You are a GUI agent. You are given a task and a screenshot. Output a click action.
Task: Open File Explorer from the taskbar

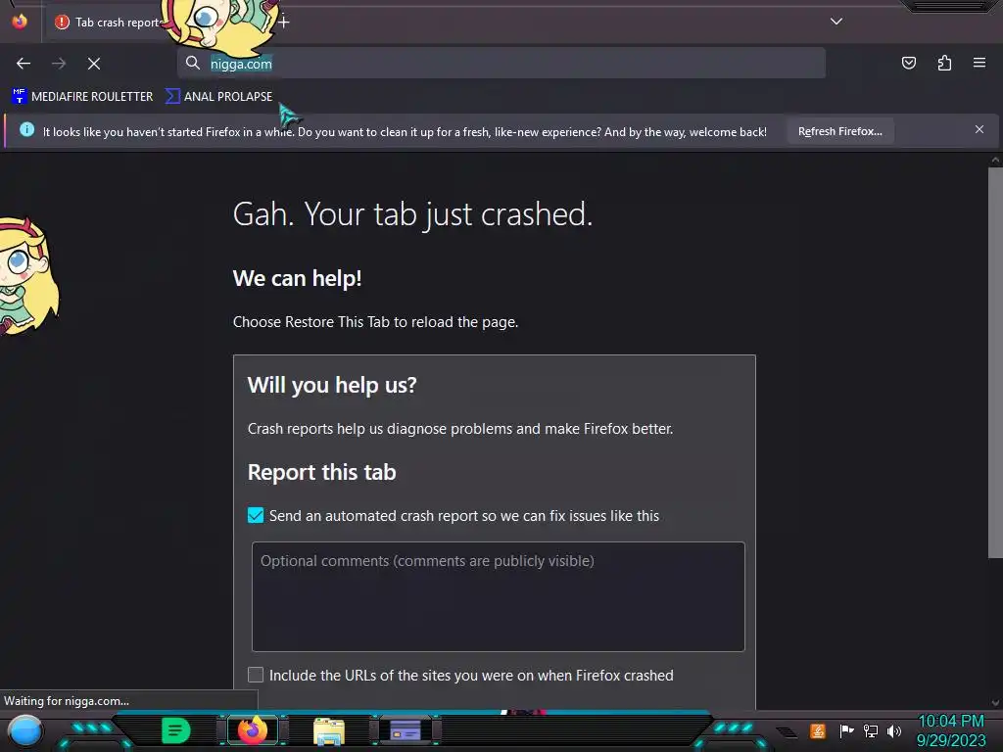tap(329, 730)
